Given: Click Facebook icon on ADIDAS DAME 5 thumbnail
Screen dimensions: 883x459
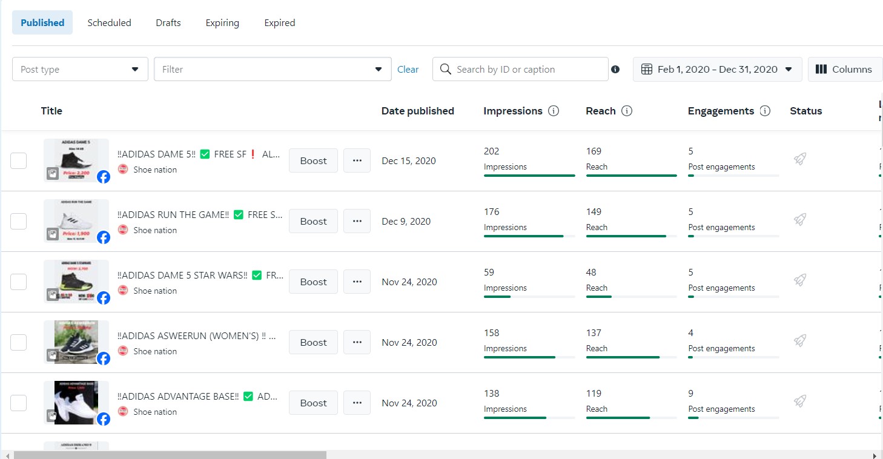Looking at the screenshot, I should (104, 177).
